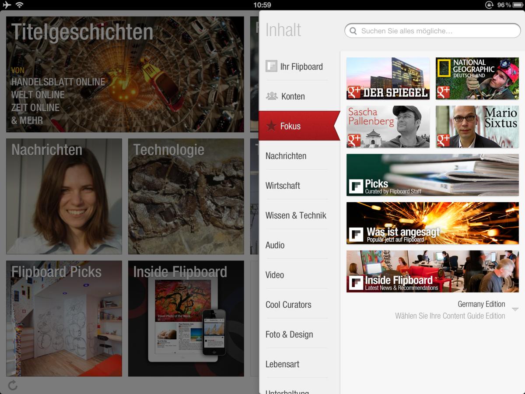Tap the star icon next to Fokus

pos(271,126)
